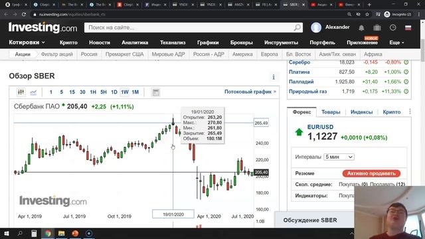Open the SBER overview info icon
The height and width of the screenshot is (239, 425).
point(274,77)
